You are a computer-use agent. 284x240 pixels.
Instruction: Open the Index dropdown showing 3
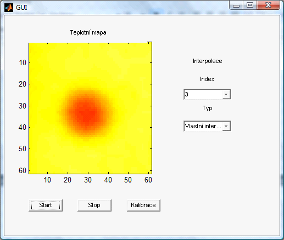[x=207, y=94]
